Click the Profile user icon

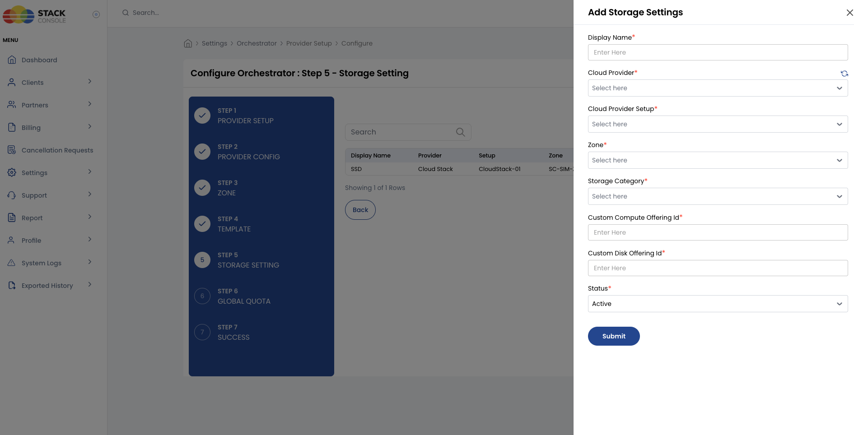pos(12,240)
